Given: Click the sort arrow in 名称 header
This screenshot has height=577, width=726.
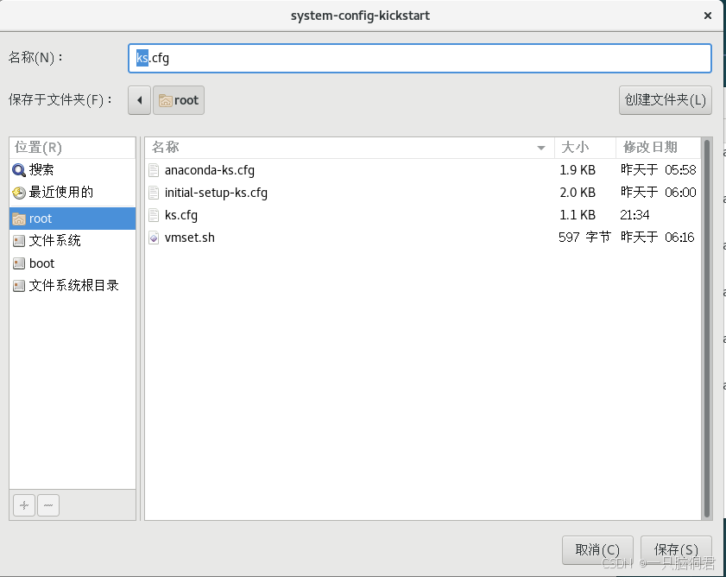Looking at the screenshot, I should (540, 148).
